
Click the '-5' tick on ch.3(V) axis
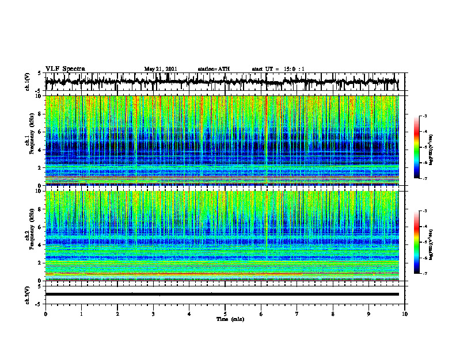[x=39, y=304]
